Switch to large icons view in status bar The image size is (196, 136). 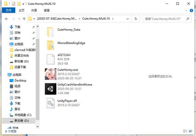190,131
